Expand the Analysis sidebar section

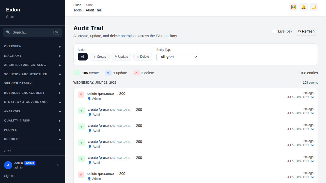[x=33, y=111]
